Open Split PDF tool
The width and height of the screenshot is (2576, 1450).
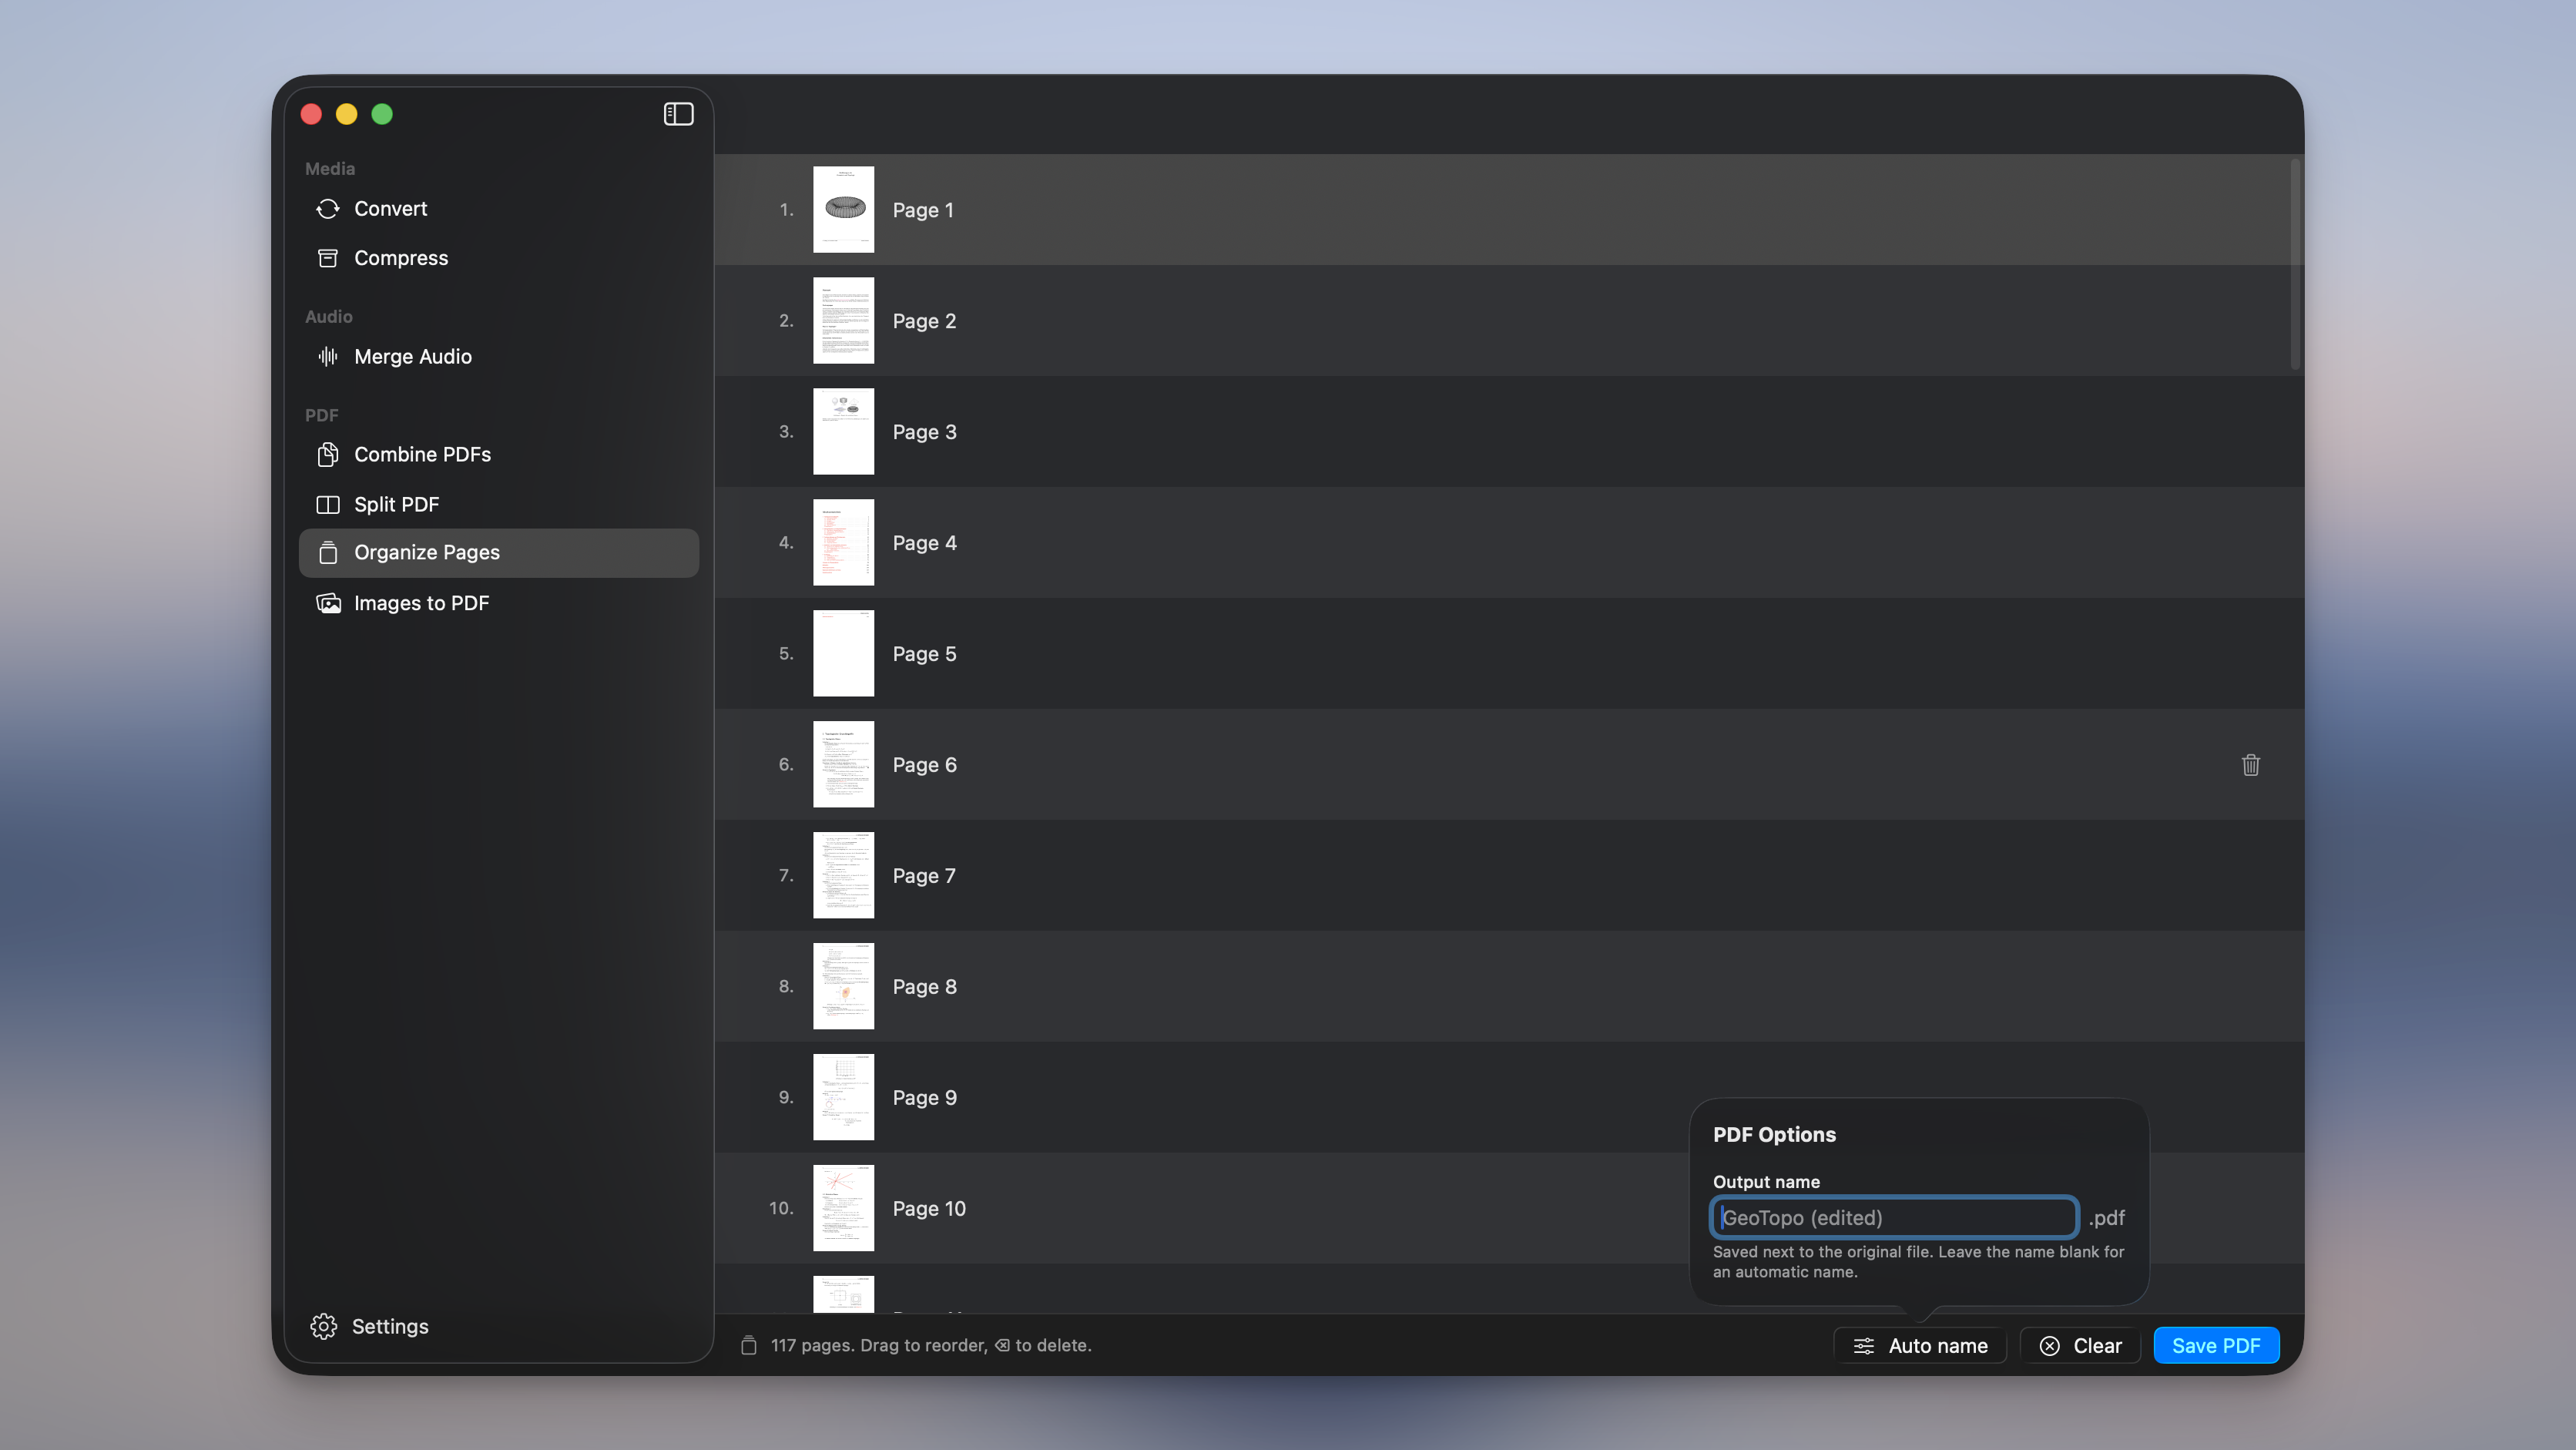pos(499,504)
